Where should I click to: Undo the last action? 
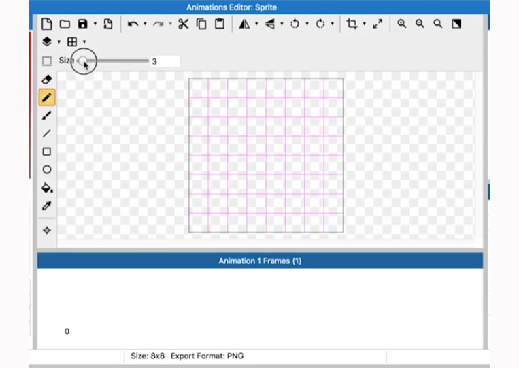[x=133, y=24]
